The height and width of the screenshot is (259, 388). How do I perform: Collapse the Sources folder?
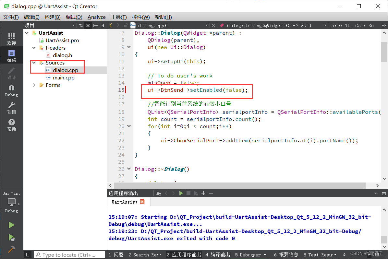(34, 63)
